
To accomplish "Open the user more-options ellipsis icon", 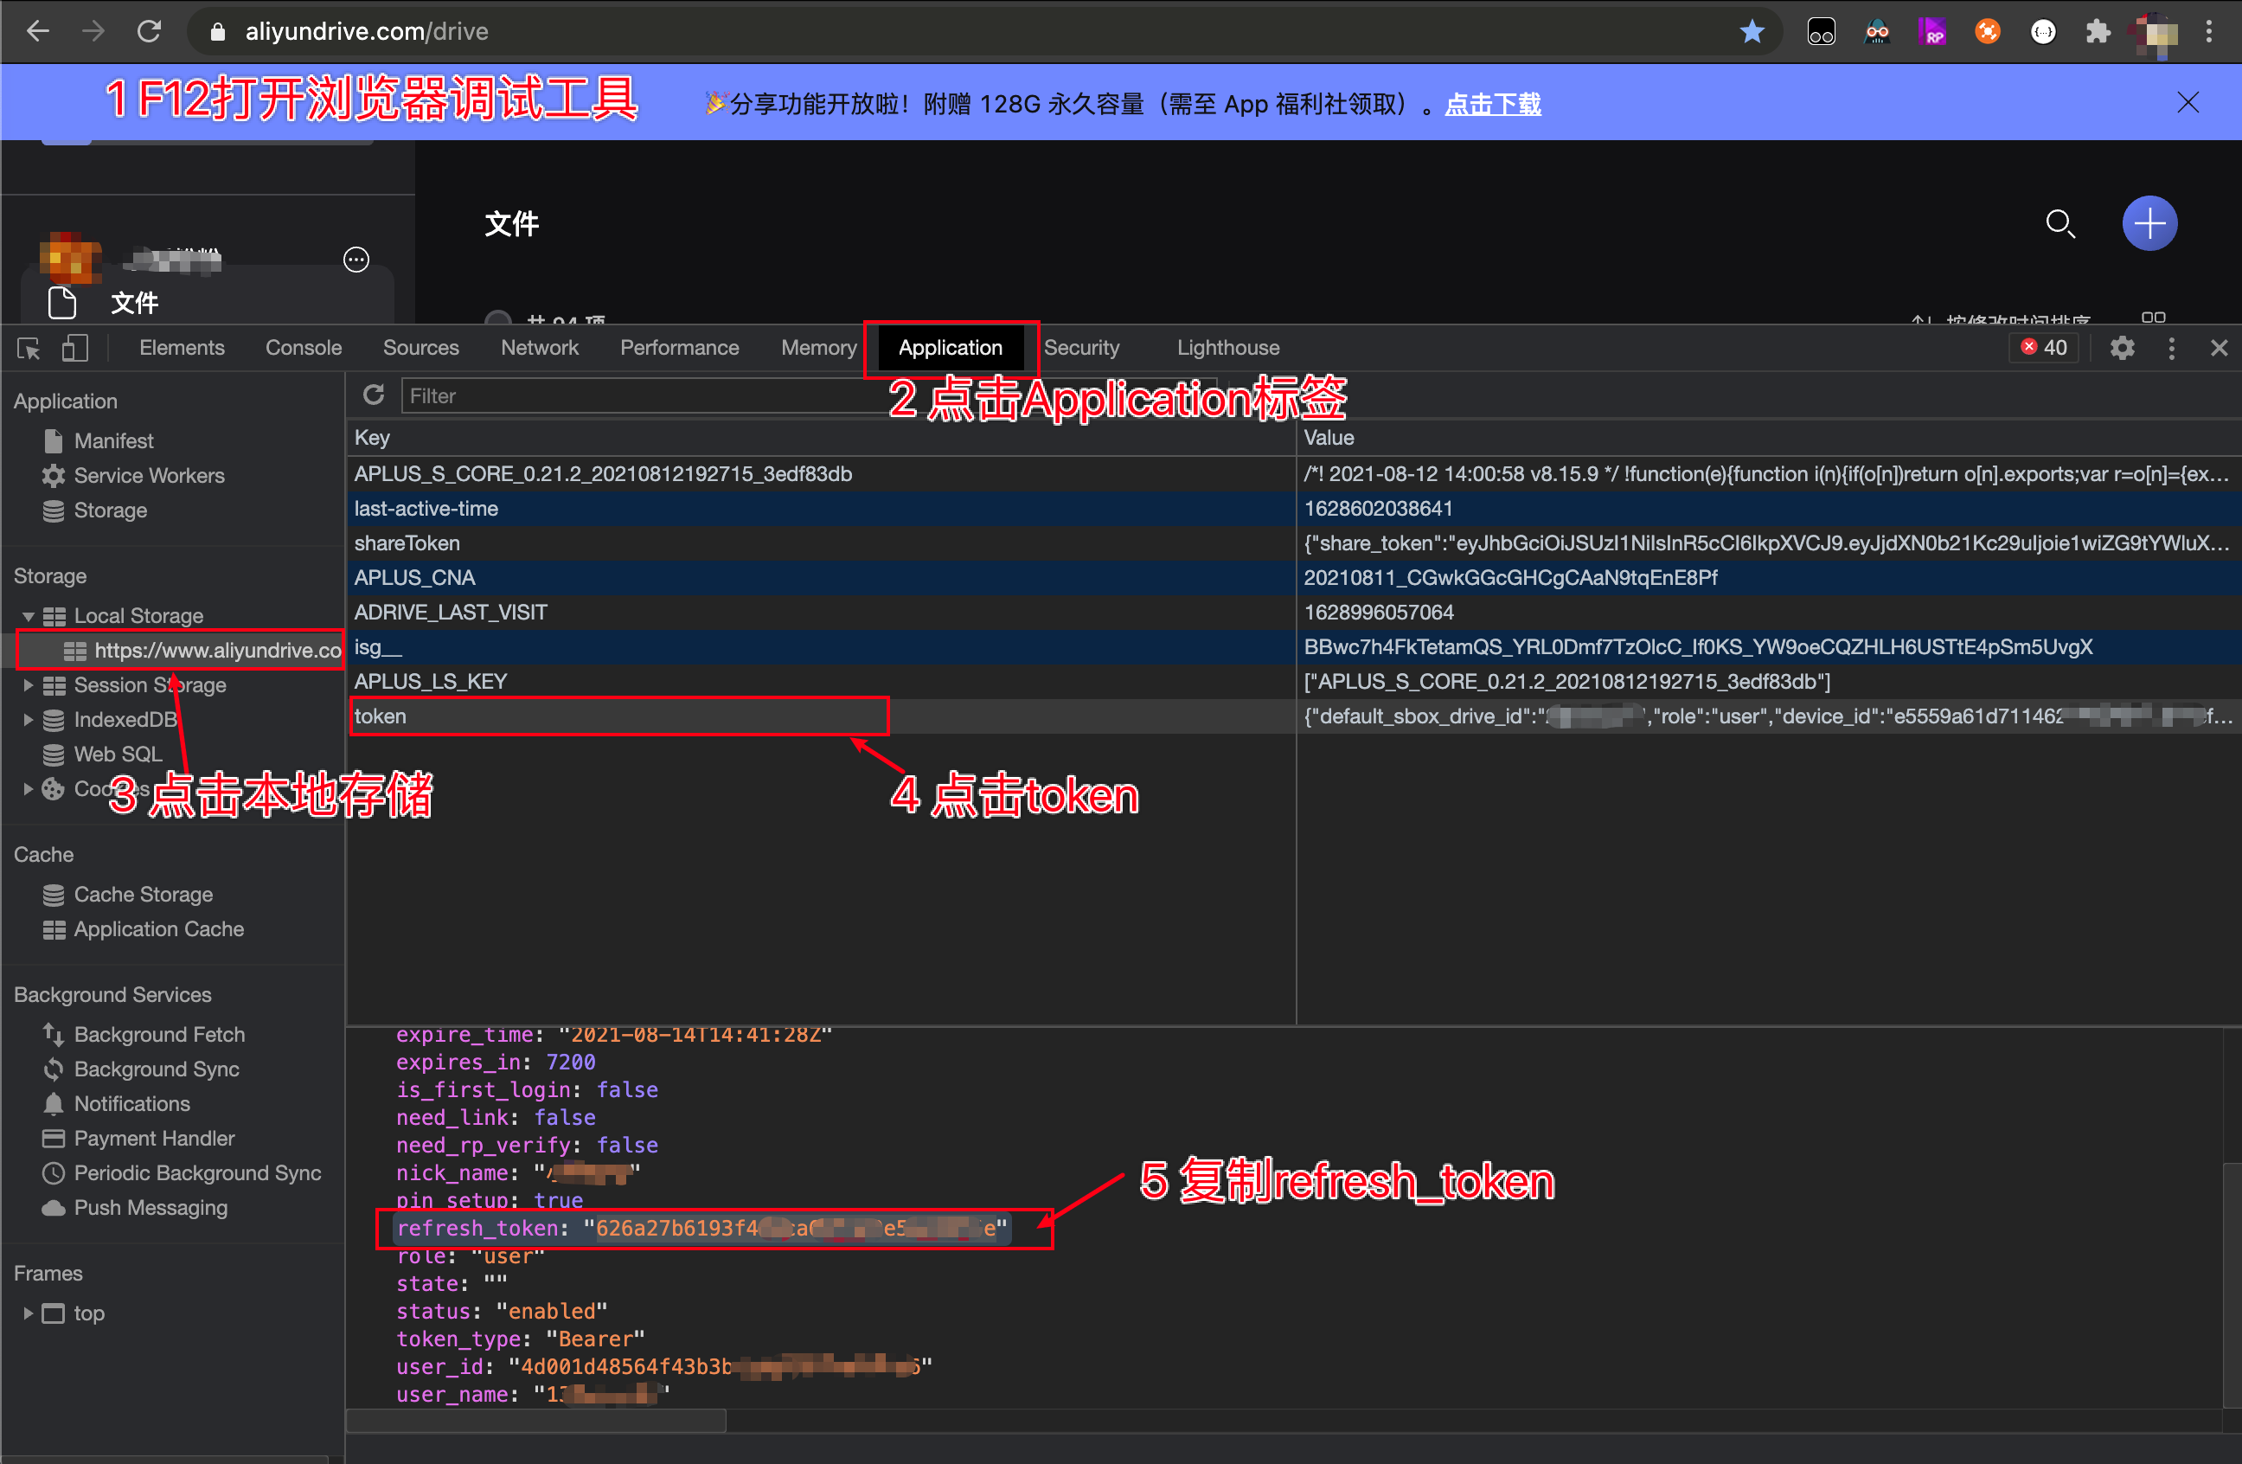I will [356, 259].
